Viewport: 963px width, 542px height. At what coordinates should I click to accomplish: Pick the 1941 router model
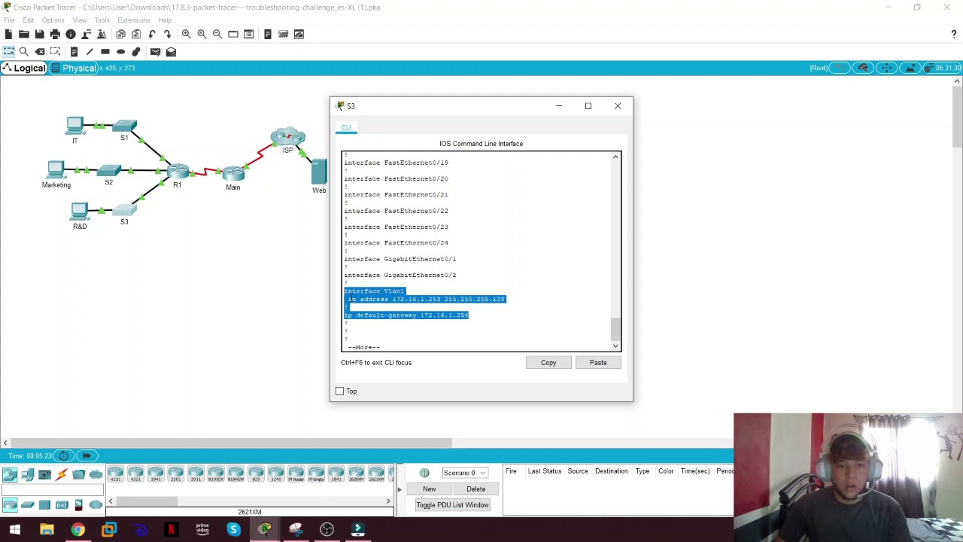pos(156,473)
